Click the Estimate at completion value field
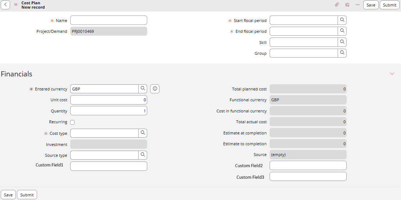This screenshot has width=401, height=200. tap(308, 133)
